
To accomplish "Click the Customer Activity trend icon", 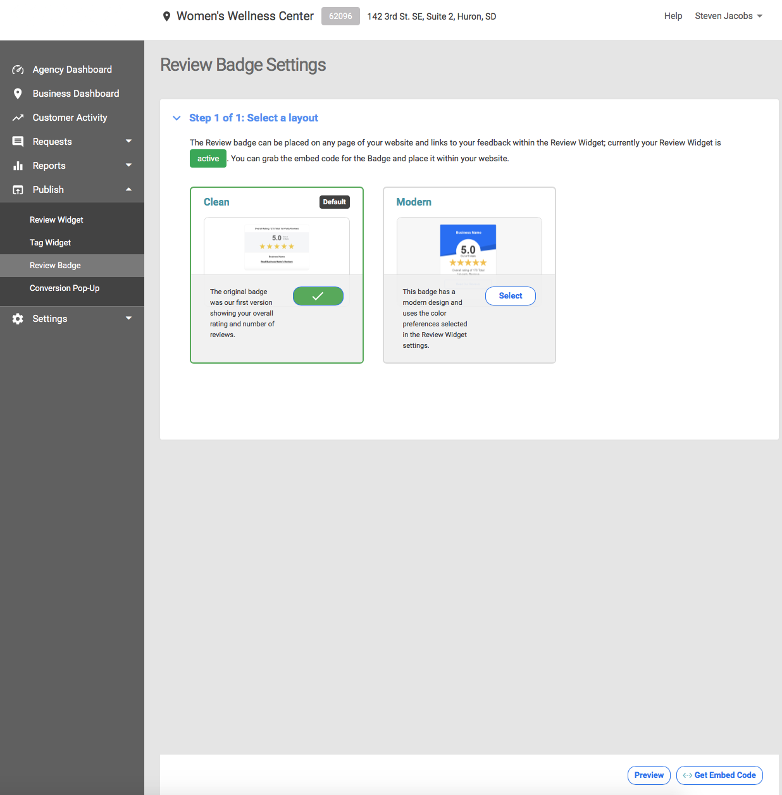I will click(x=18, y=118).
